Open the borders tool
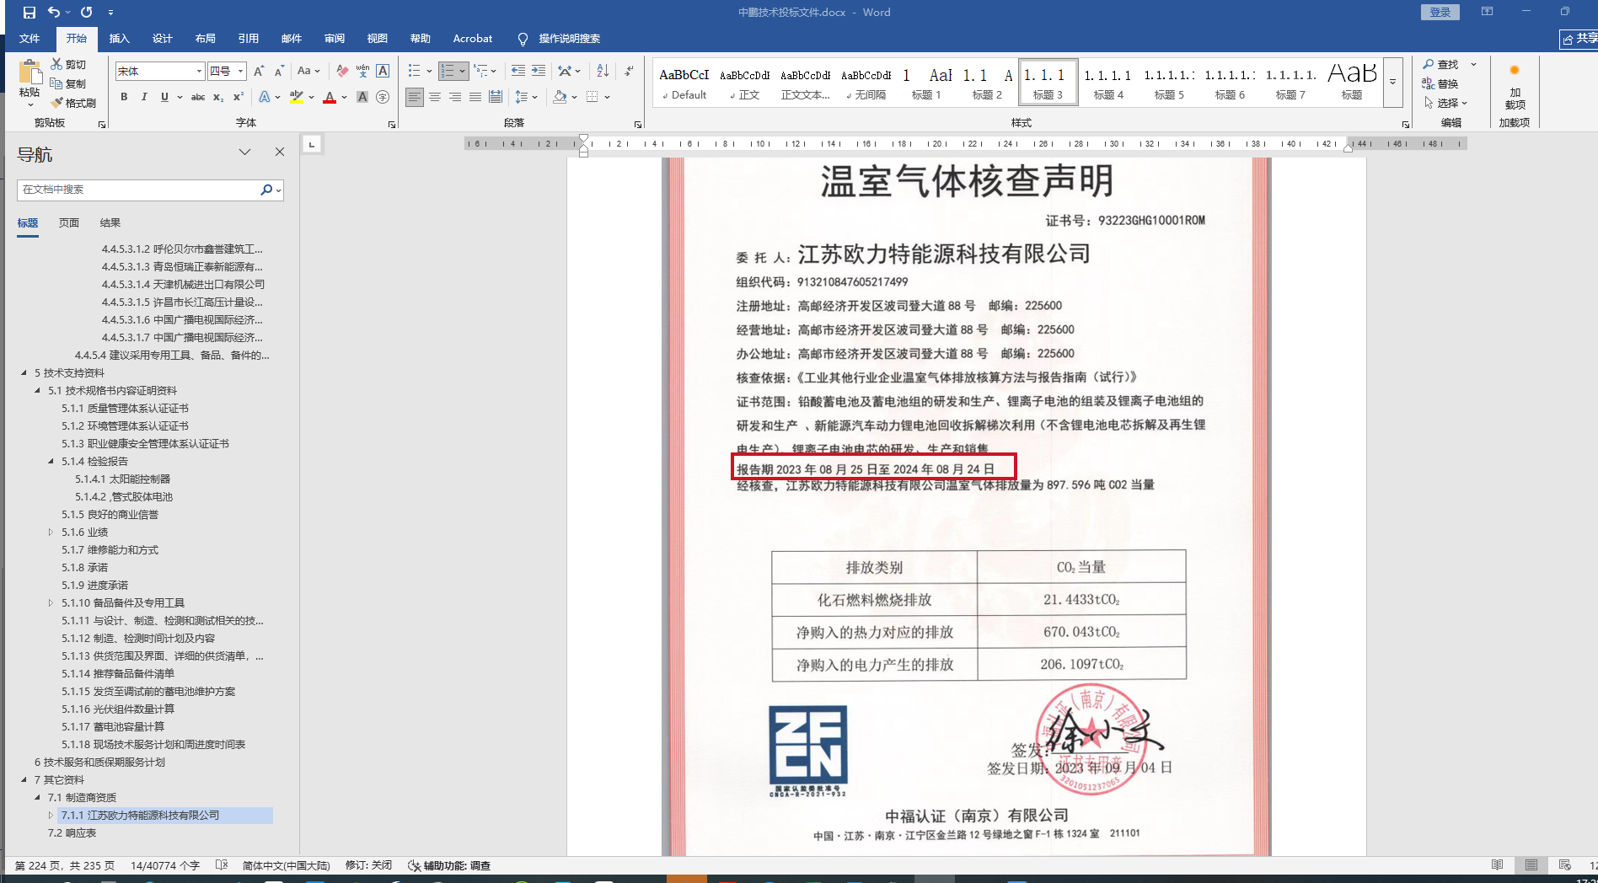Image resolution: width=1598 pixels, height=883 pixels. coord(597,97)
